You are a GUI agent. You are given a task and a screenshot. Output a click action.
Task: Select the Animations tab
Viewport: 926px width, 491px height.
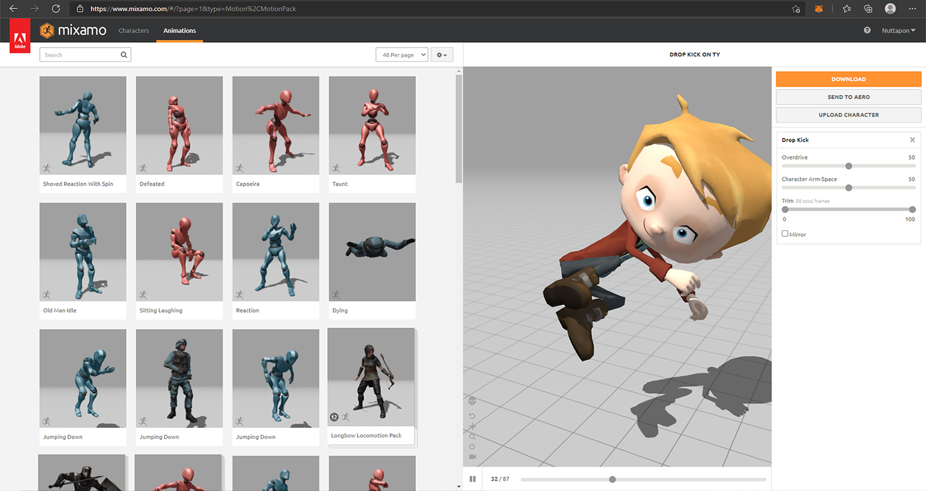pos(180,31)
